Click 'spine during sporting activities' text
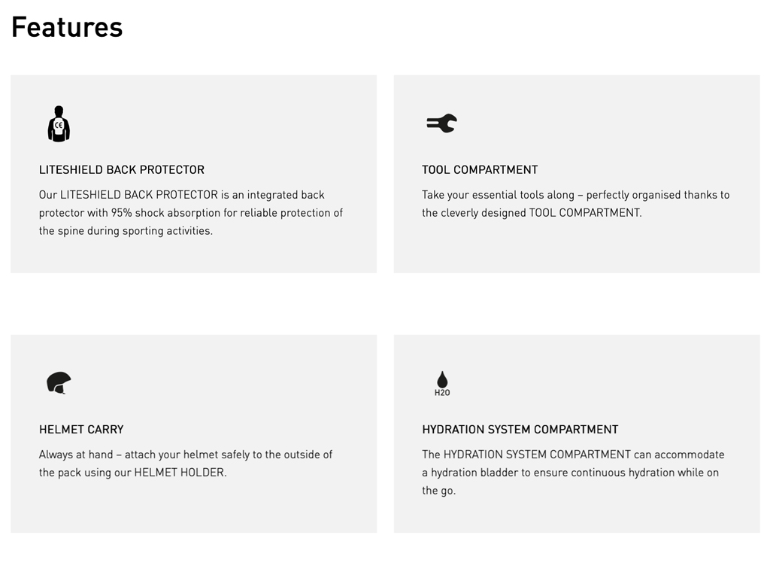The height and width of the screenshot is (578, 770). (135, 231)
